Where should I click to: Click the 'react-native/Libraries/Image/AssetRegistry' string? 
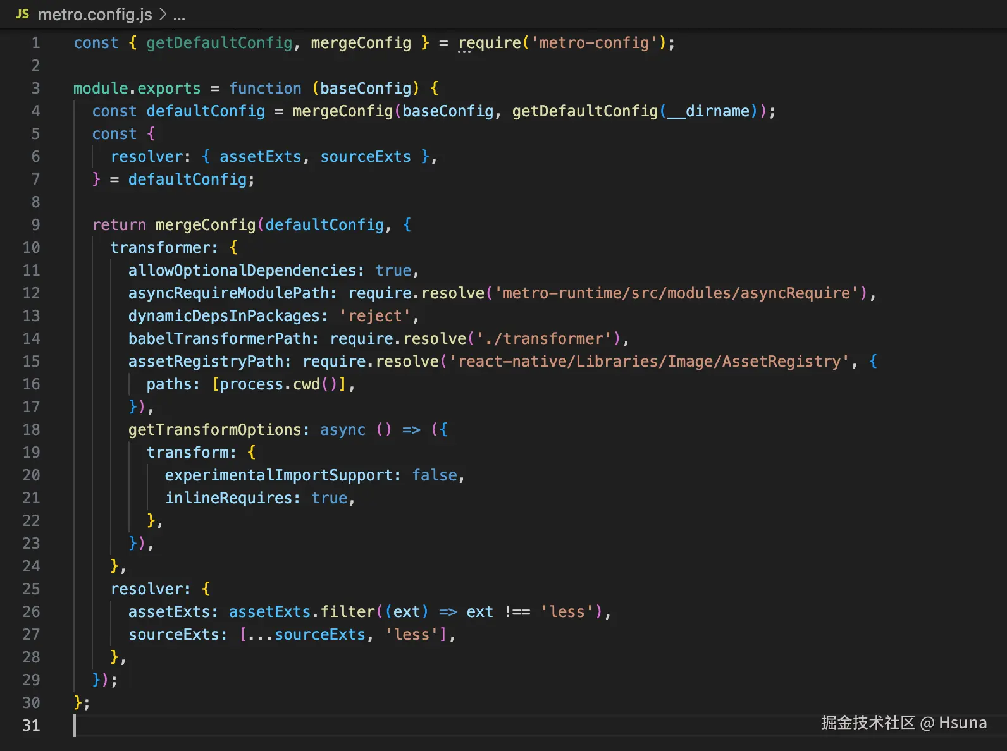649,362
